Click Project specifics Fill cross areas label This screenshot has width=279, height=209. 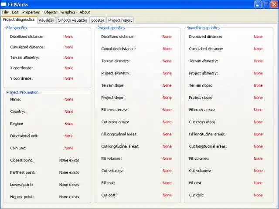tap(114, 110)
